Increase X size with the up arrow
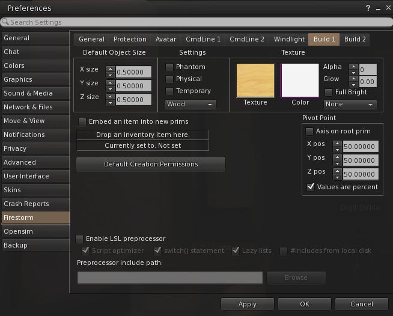This screenshot has height=316, width=393. (x=111, y=69)
